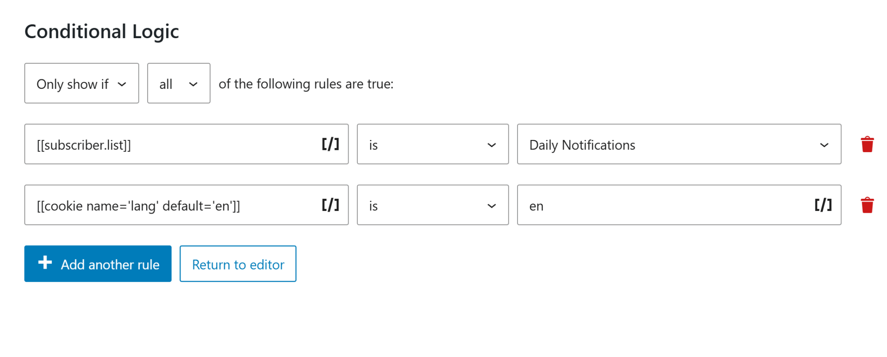
Task: Open merge tag picker for the cookie rule
Action: coord(330,205)
